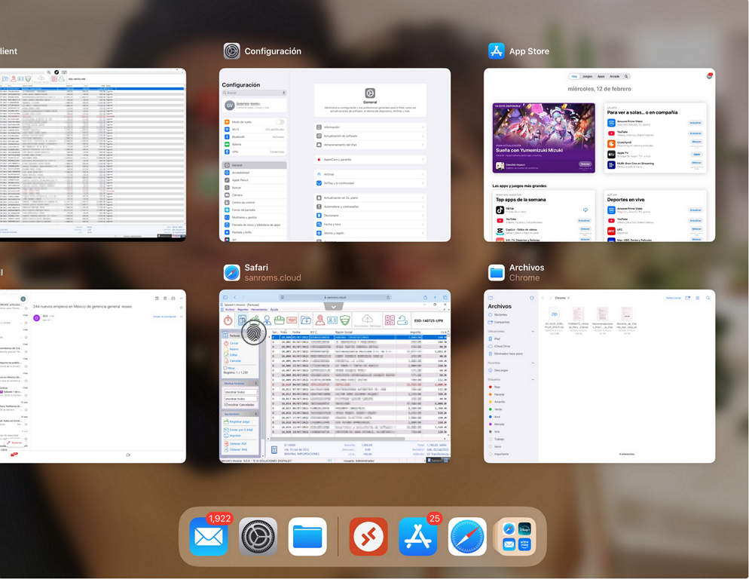749x579 pixels.
Task: Collapse the Vea también panel
Action: (255, 414)
